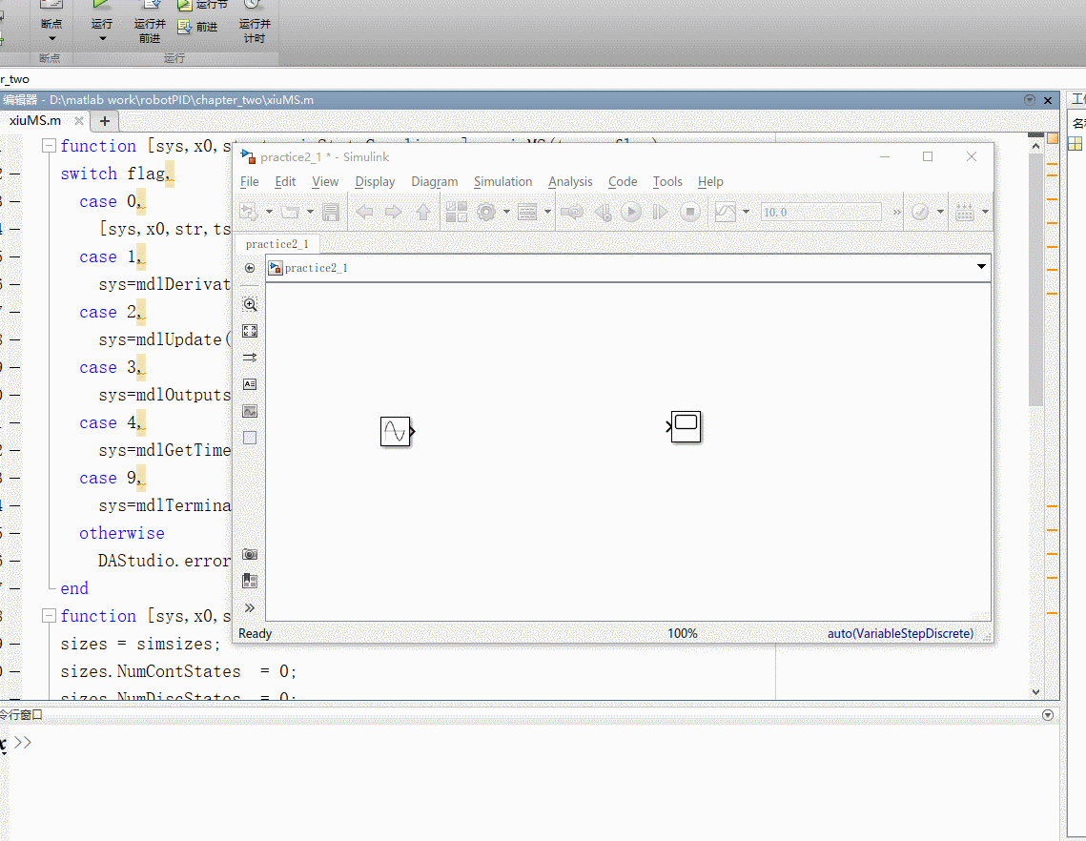
Task: Click the Run and Time (运行并计时) button
Action: pos(255,21)
